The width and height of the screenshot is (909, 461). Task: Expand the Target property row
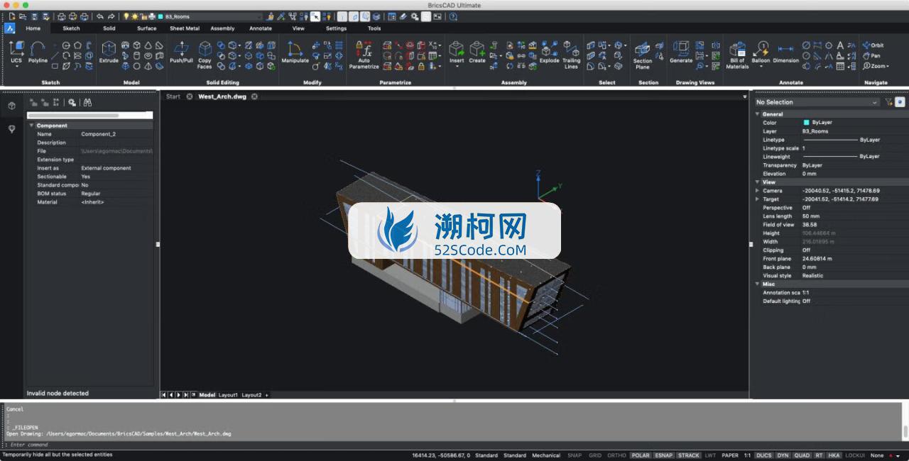757,199
